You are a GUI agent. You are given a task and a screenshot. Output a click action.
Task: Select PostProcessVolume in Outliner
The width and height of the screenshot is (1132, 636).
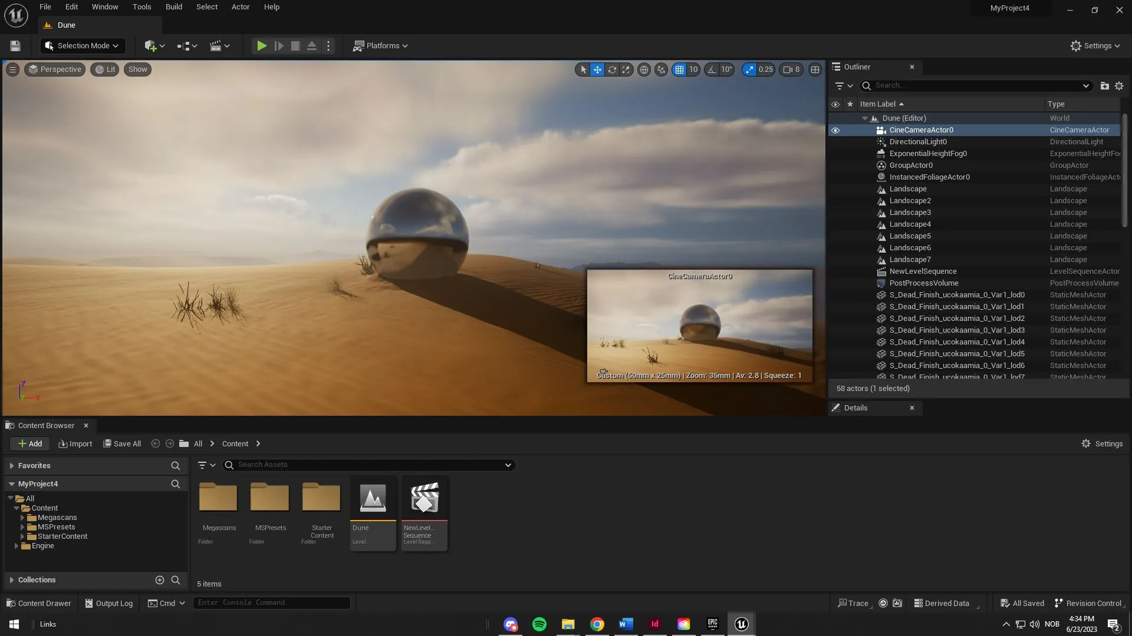pyautogui.click(x=924, y=283)
